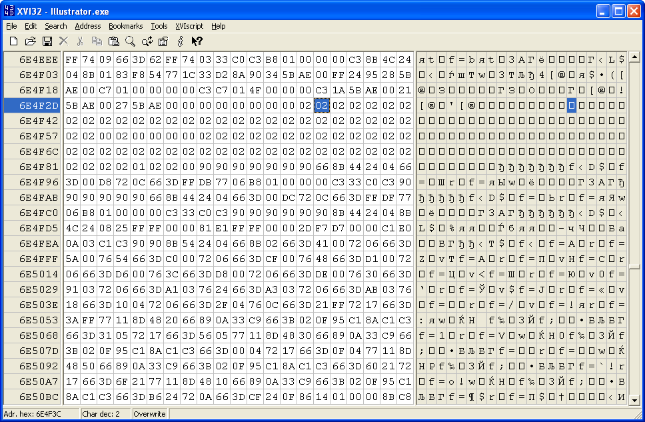Click 'Char dec: 2' in the status bar
The height and width of the screenshot is (422, 645).
coord(101,414)
